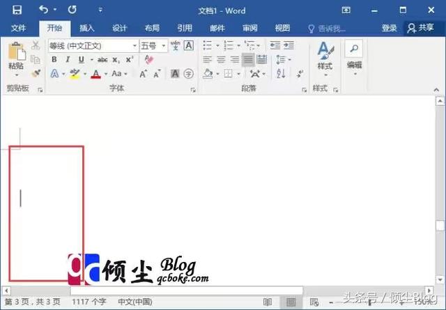Open the 字体 dialog launcher
Image resolution: width=446 pixels, height=310 pixels.
(193, 90)
